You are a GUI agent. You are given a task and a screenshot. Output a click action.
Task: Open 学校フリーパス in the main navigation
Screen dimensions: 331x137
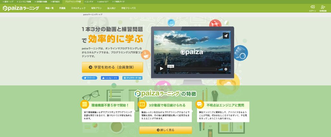point(128,8)
